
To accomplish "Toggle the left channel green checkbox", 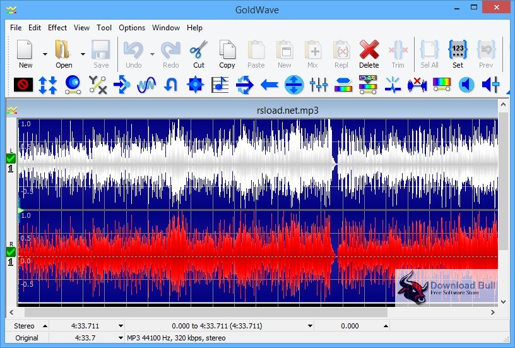I will (11, 159).
